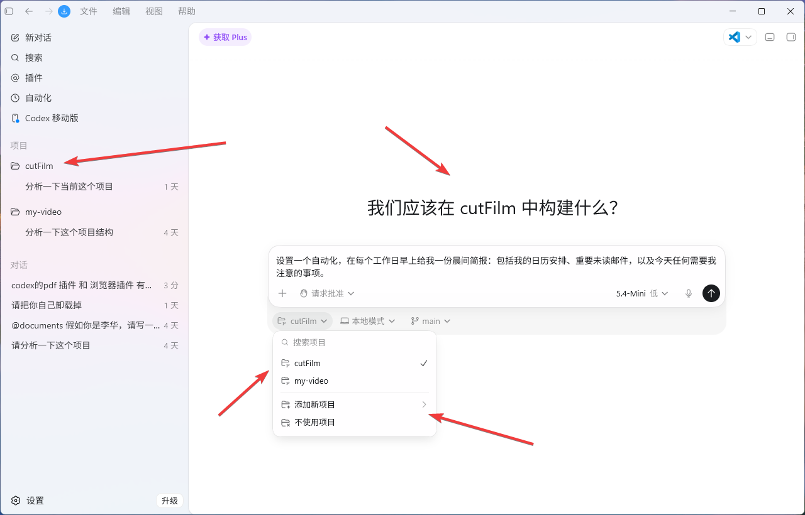This screenshot has height=515, width=805.
Task: Click the 对话 section header
Action: [19, 265]
